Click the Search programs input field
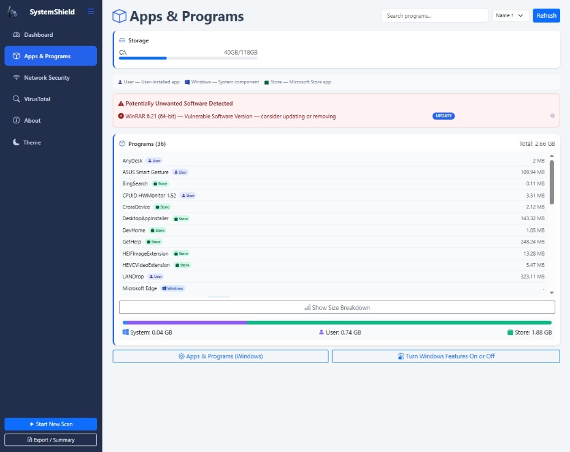This screenshot has height=452, width=570. 434,15
